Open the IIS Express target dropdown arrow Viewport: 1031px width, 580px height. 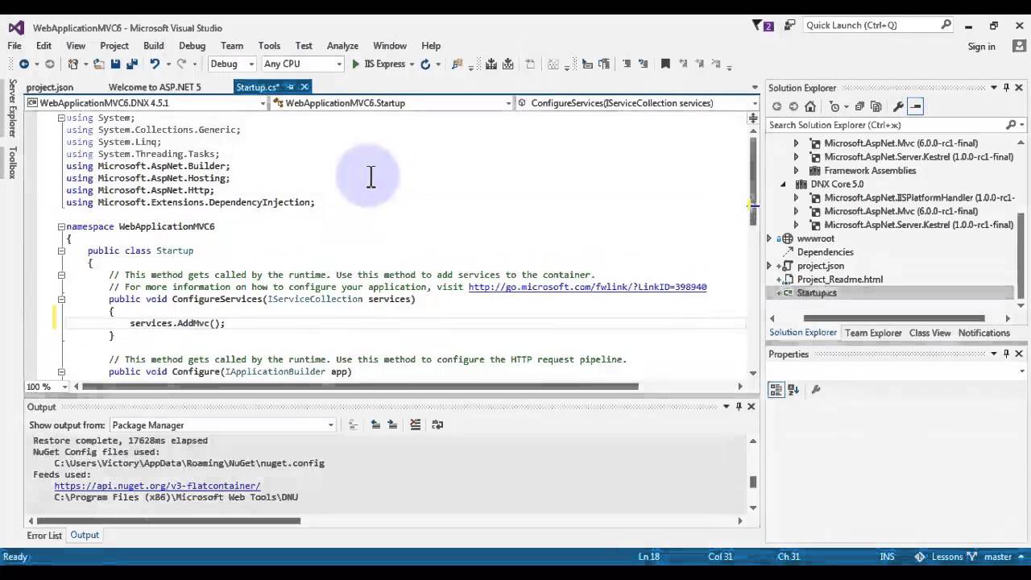[x=412, y=64]
